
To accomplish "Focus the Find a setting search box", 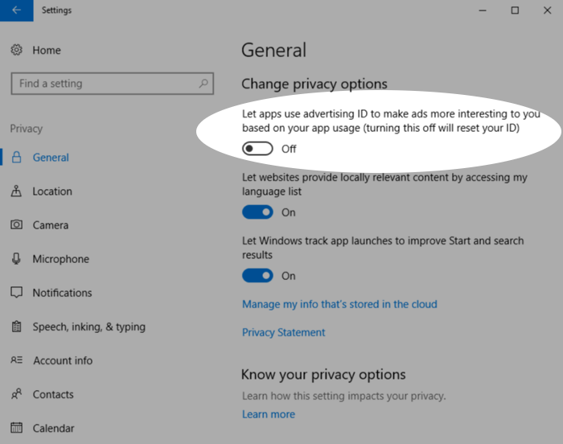I will click(105, 84).
